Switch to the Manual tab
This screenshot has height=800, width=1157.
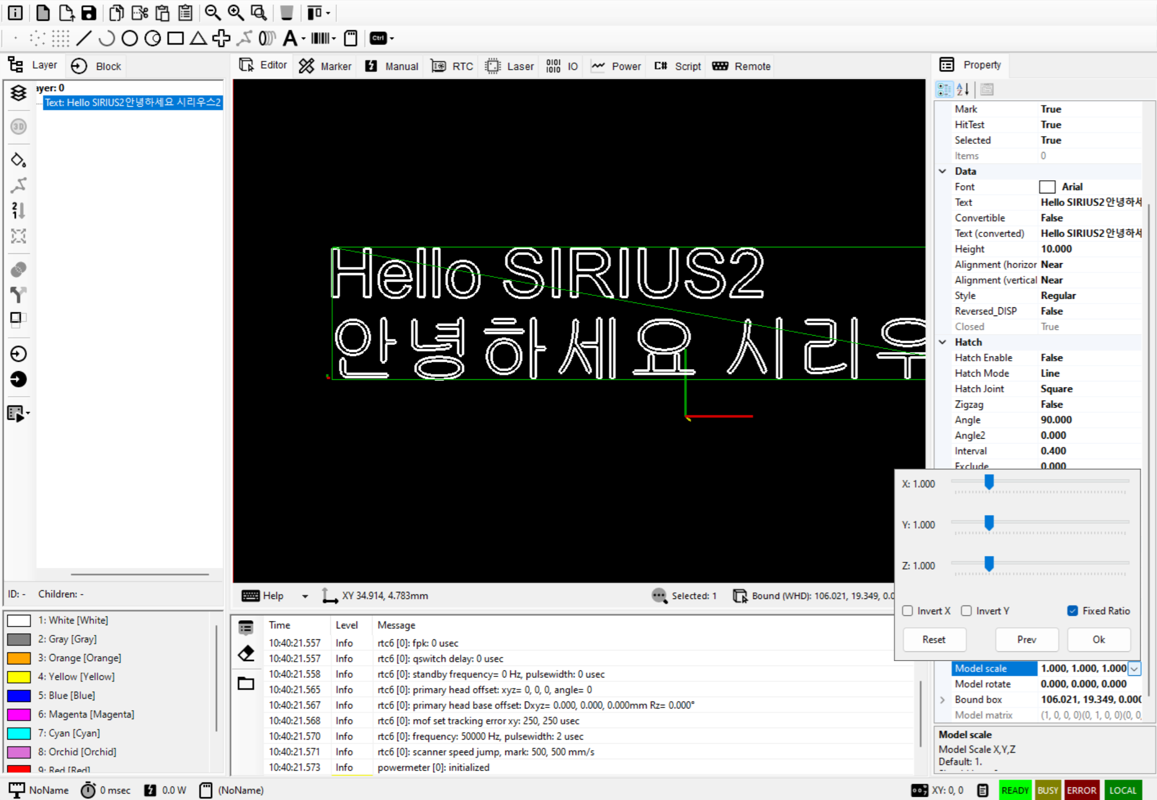click(x=391, y=66)
